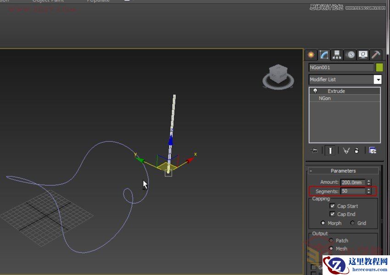Open the Display panel

pos(363,55)
